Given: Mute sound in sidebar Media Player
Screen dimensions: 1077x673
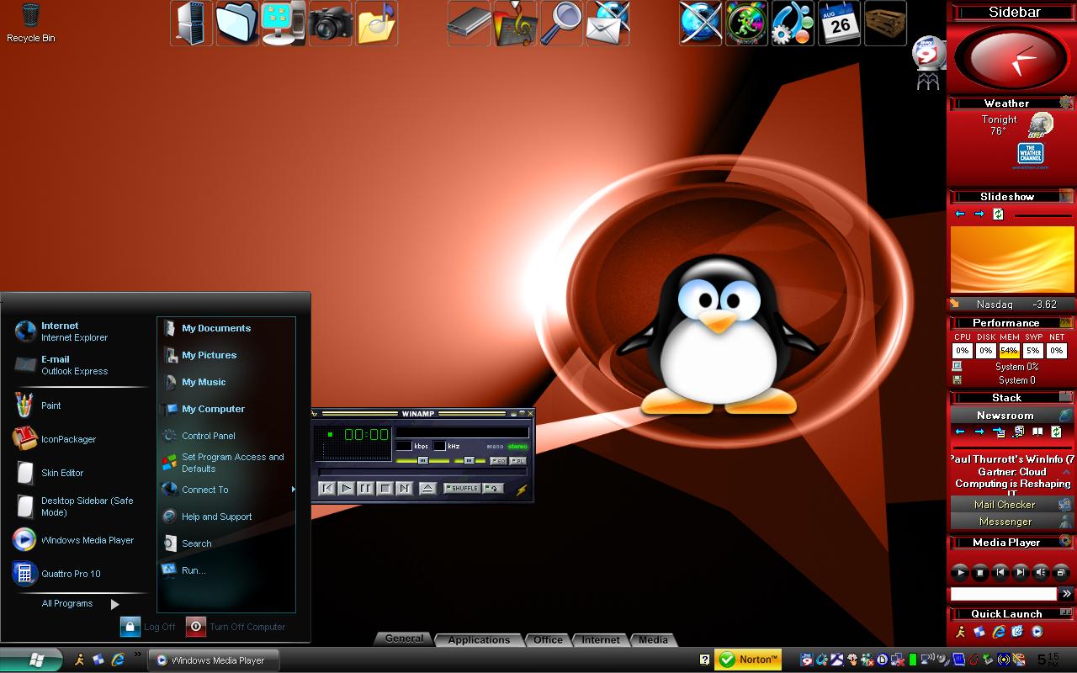Looking at the screenshot, I should click(x=1041, y=572).
